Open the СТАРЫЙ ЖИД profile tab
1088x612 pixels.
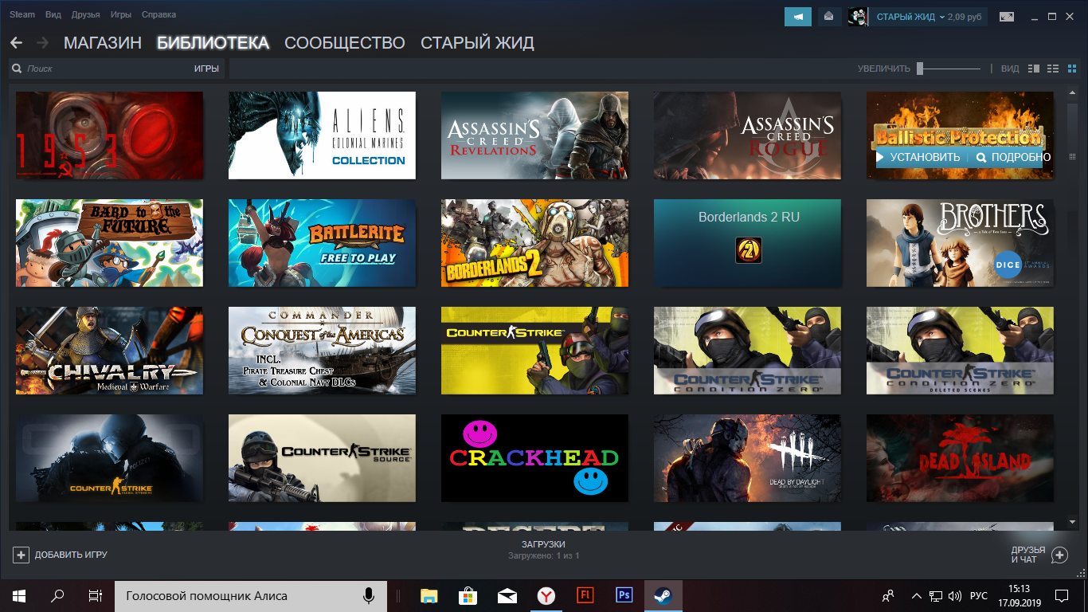(x=477, y=43)
